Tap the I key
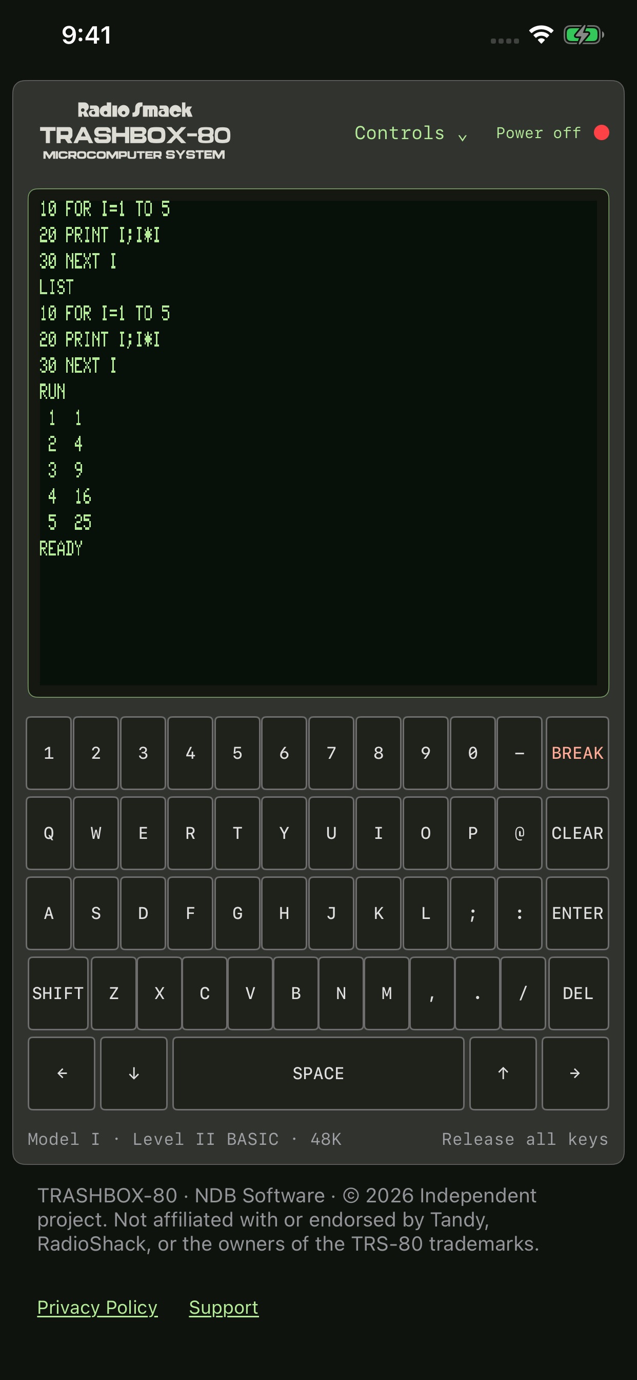 (x=379, y=833)
